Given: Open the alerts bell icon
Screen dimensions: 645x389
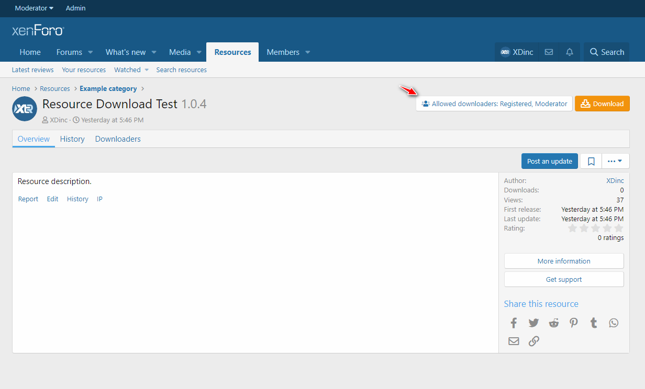Looking at the screenshot, I should pos(570,52).
